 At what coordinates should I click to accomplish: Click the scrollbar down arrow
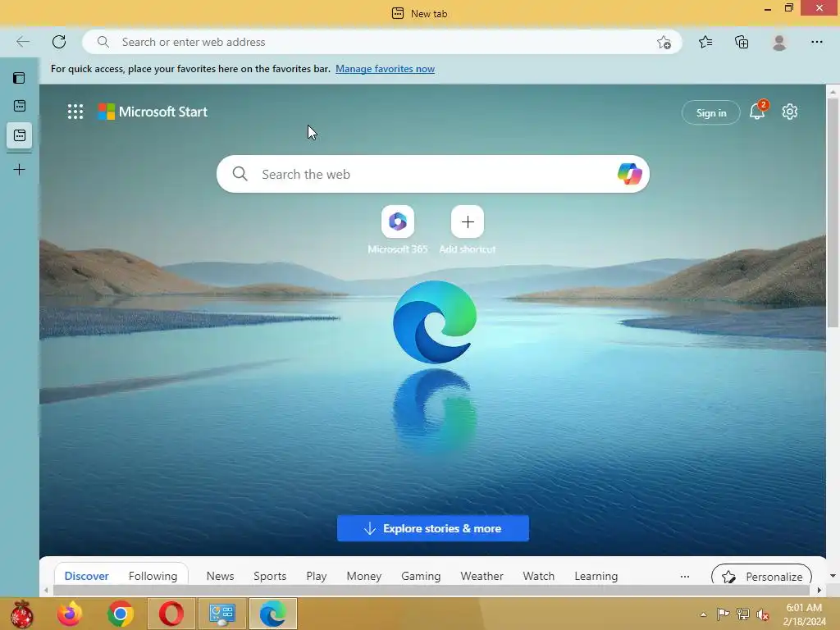pos(833,576)
